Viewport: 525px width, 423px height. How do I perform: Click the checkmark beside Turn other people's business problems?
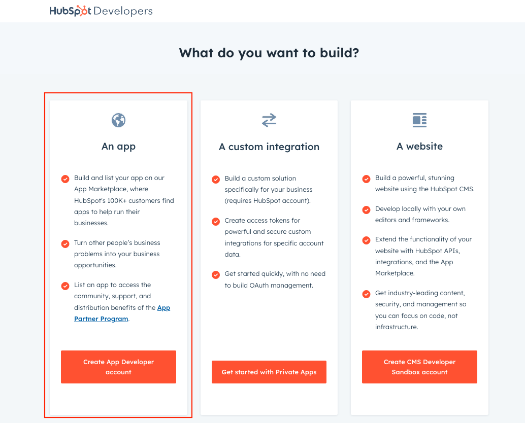tap(65, 243)
